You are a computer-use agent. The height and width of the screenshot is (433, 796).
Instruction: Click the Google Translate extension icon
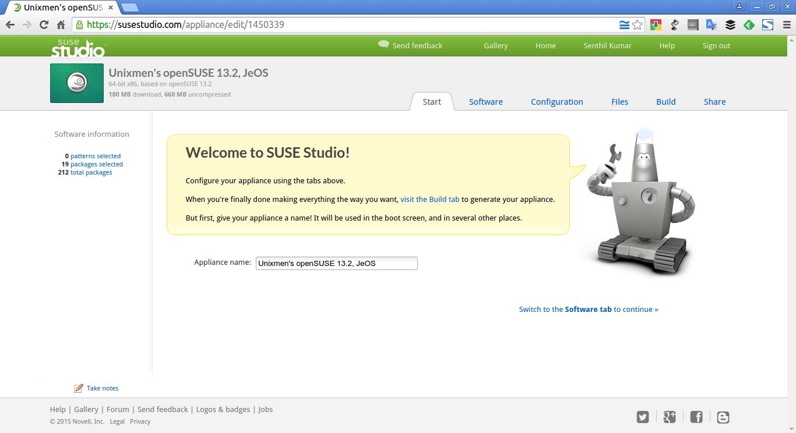pyautogui.click(x=711, y=25)
